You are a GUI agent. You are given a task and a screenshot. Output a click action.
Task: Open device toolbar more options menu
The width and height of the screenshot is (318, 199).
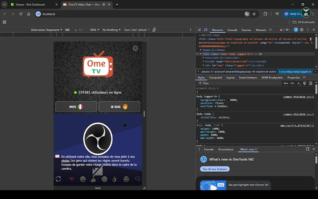point(190,30)
